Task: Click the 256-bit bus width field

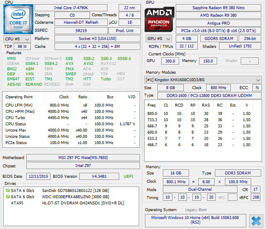Action: tap(250, 39)
